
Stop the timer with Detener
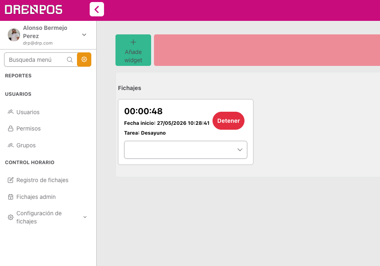(228, 121)
